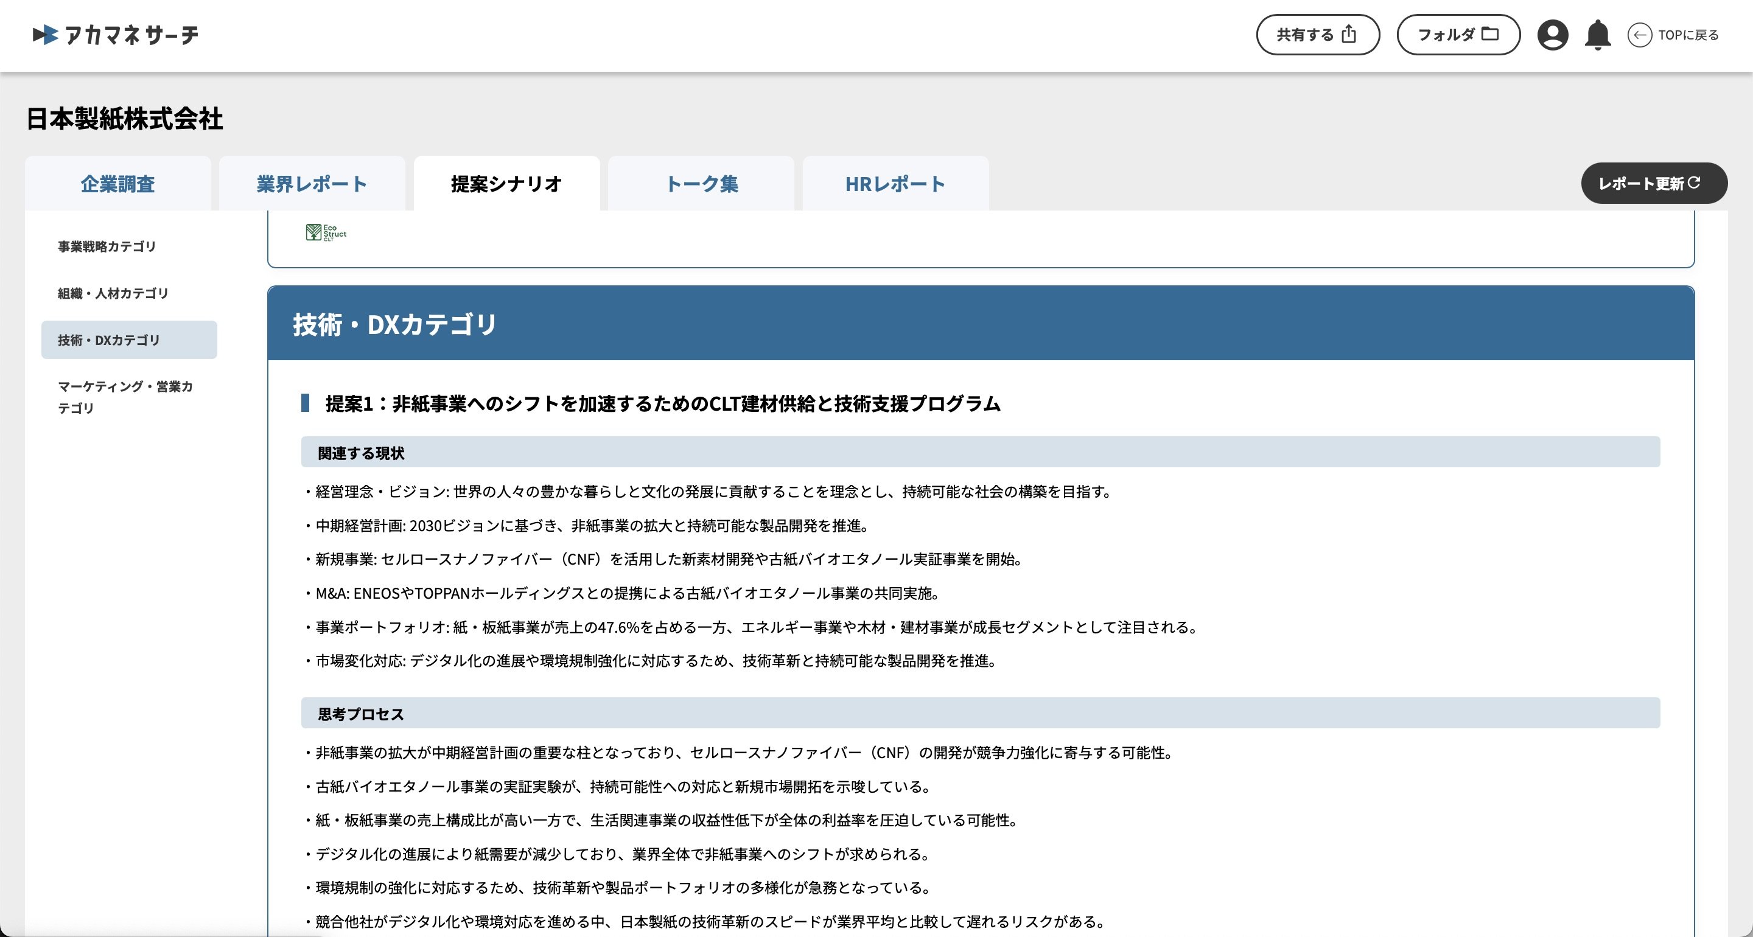The image size is (1753, 937).
Task: Click the 思考プロセス subsection header
Action: pyautogui.click(x=980, y=713)
